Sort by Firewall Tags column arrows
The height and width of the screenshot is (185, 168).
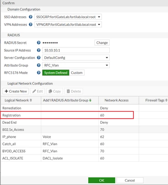click(x=166, y=100)
